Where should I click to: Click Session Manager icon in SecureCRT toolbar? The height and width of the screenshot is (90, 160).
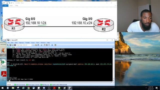8,45
